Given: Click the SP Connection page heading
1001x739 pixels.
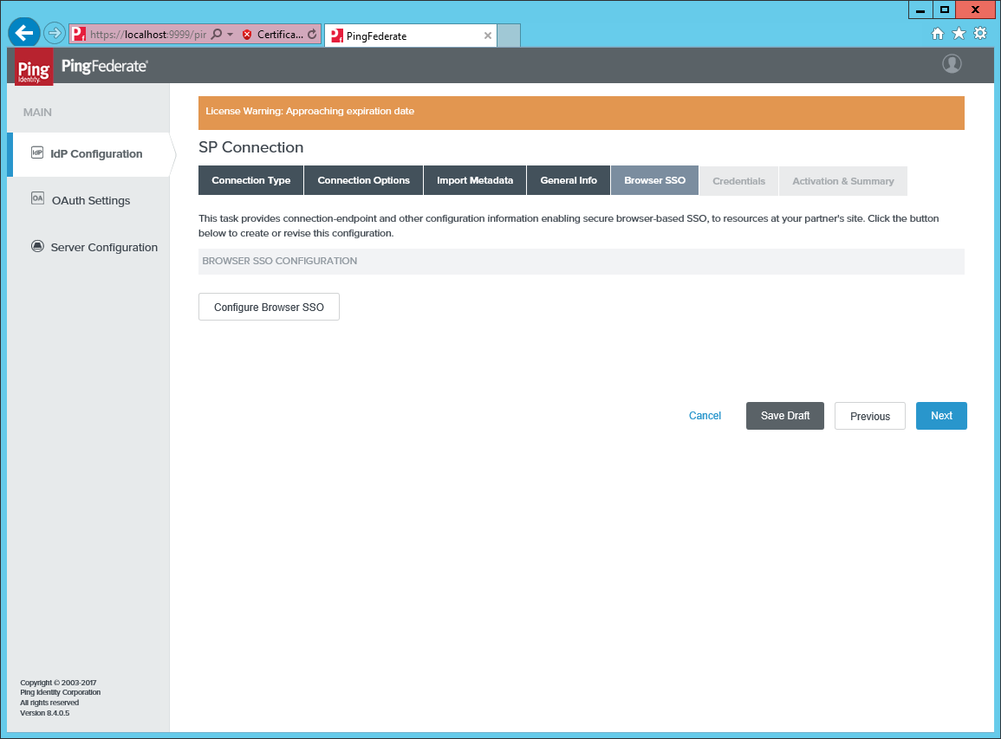Looking at the screenshot, I should 250,147.
